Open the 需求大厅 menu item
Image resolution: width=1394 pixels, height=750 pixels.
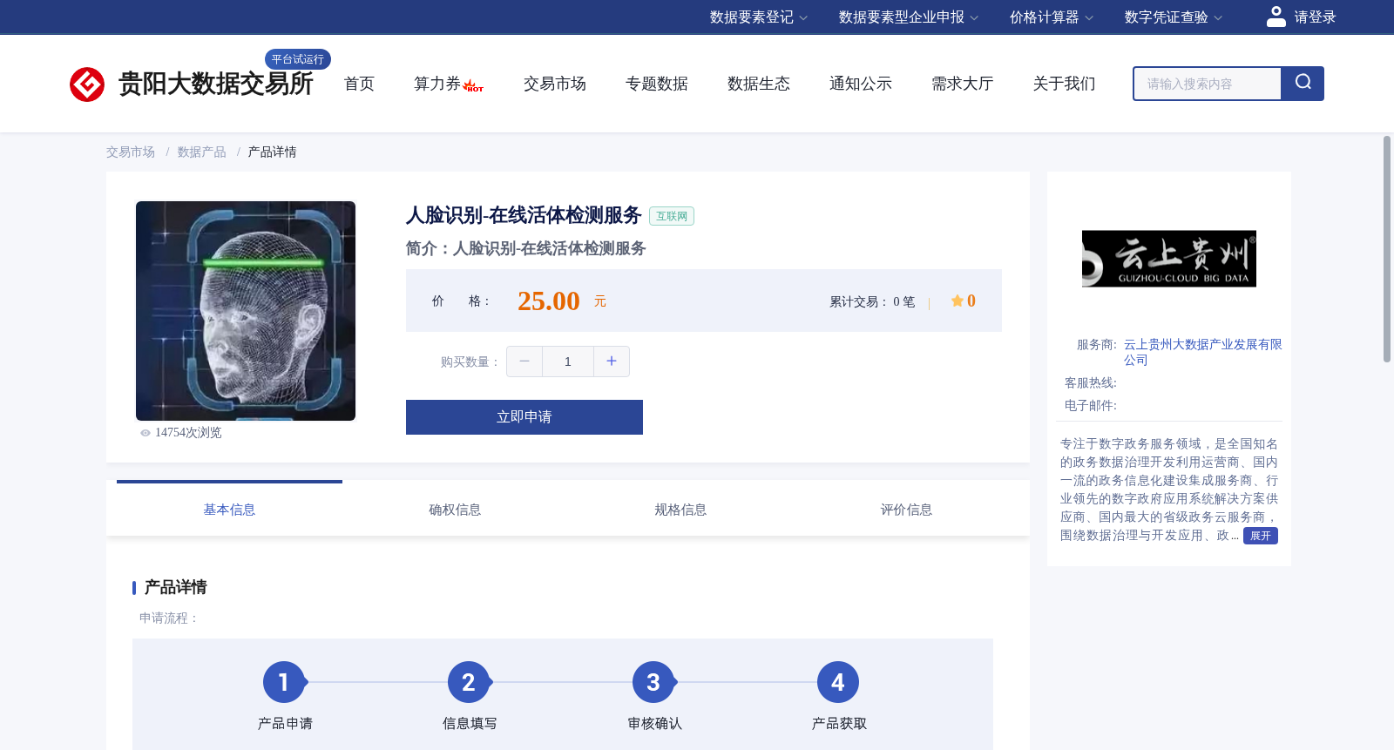(963, 84)
